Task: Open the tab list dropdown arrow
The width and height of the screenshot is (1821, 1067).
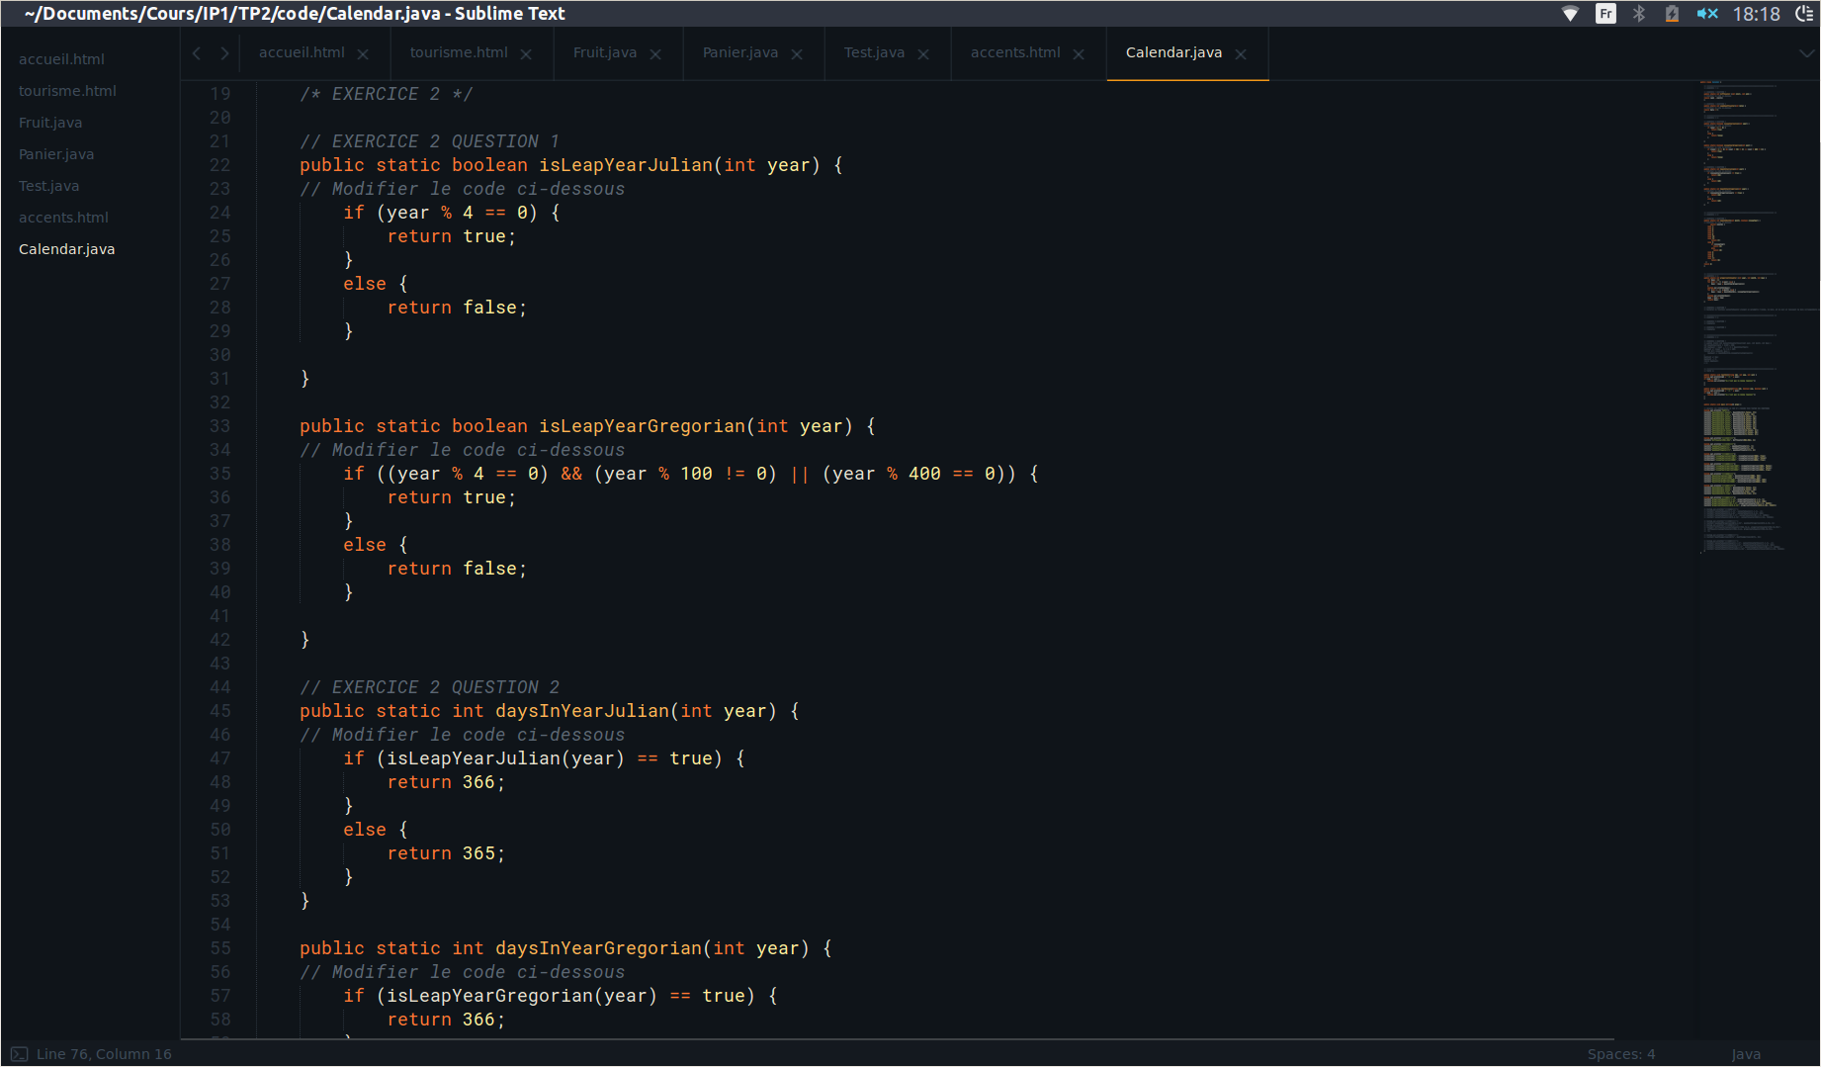Action: pos(1806,53)
